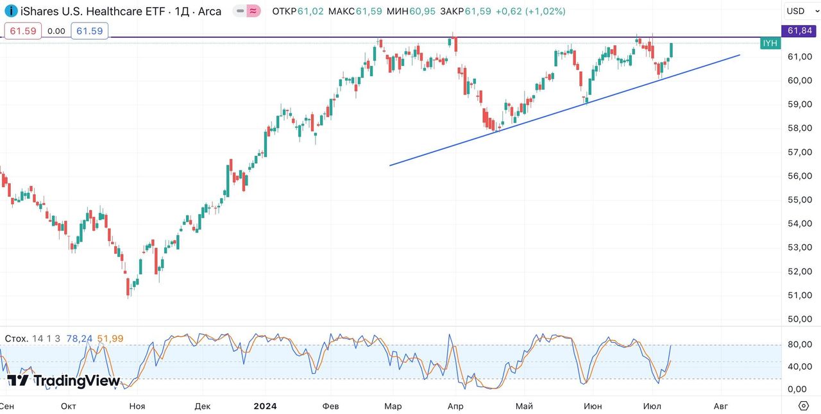
Task: Select the blue ascending trend line
Action: coord(564,110)
